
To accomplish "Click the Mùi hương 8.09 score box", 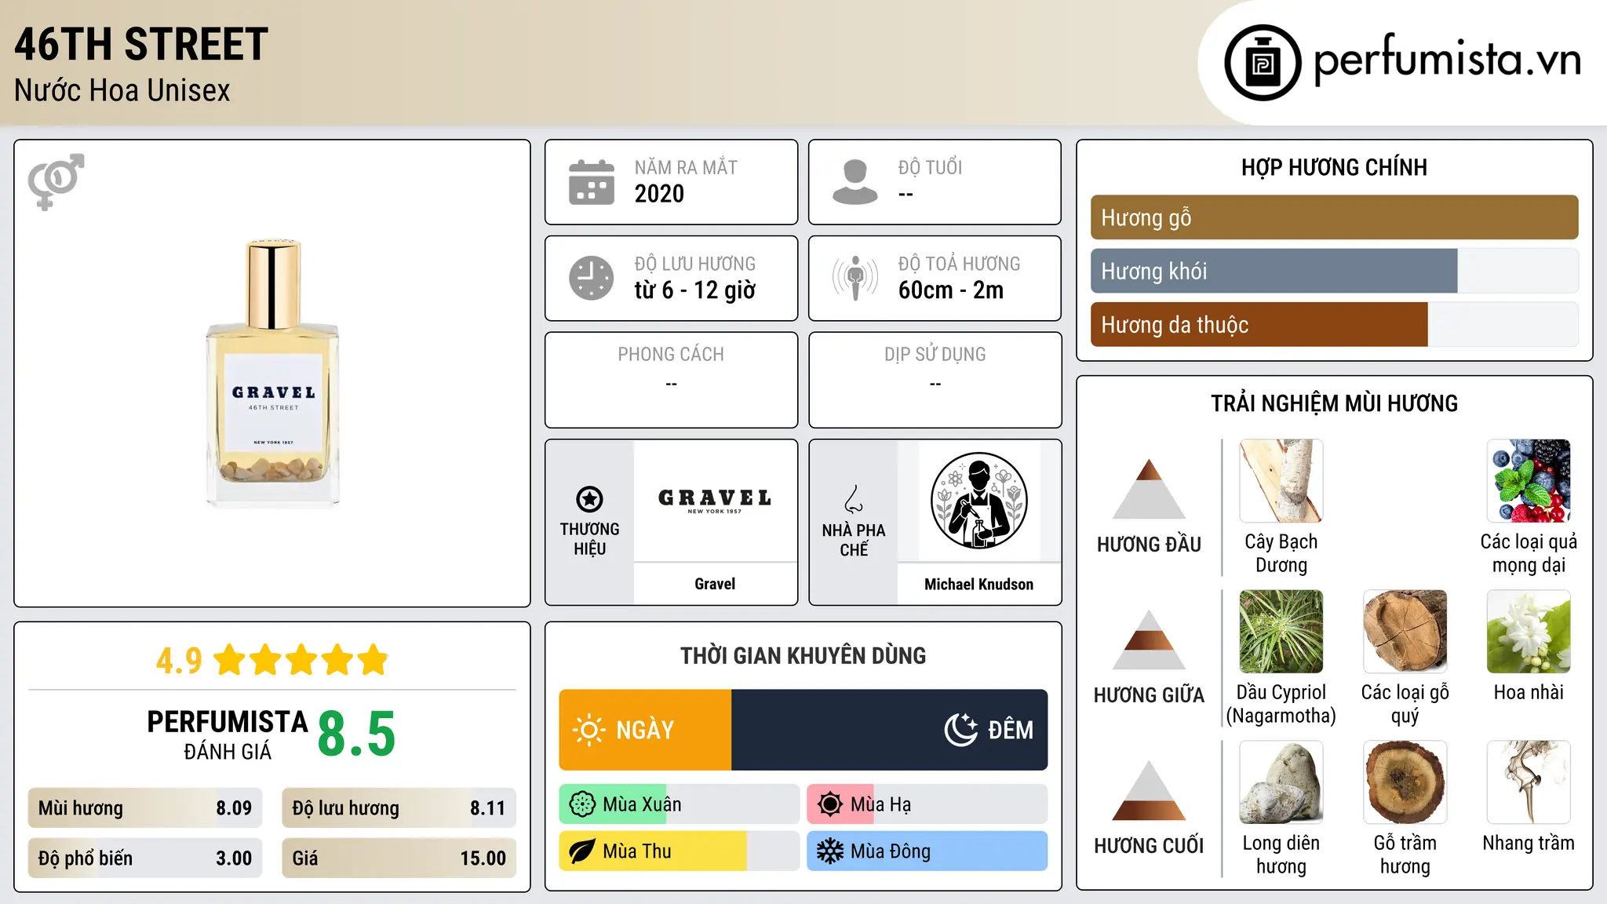I will coord(144,808).
